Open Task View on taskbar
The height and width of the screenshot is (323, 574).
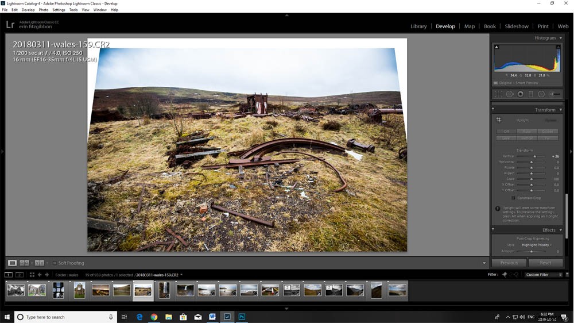coord(124,317)
